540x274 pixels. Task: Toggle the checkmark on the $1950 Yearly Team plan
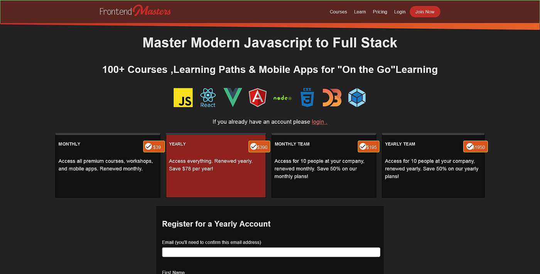[469, 146]
